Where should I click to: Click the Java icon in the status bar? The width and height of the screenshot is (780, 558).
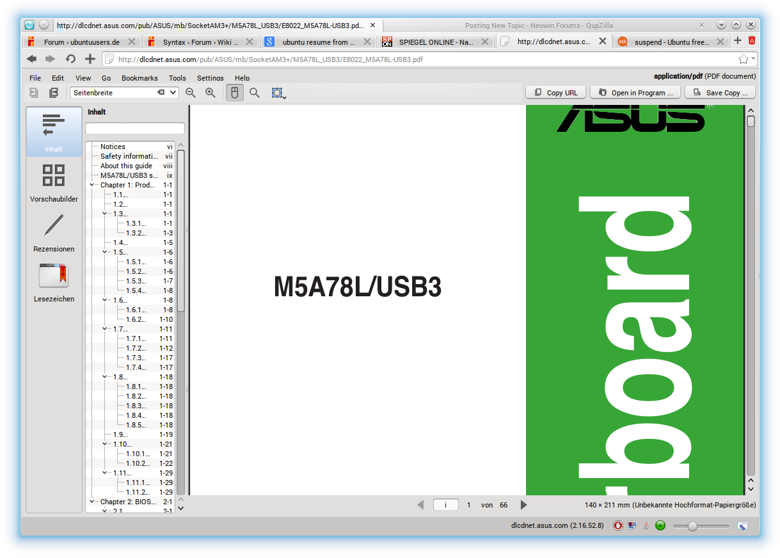646,525
